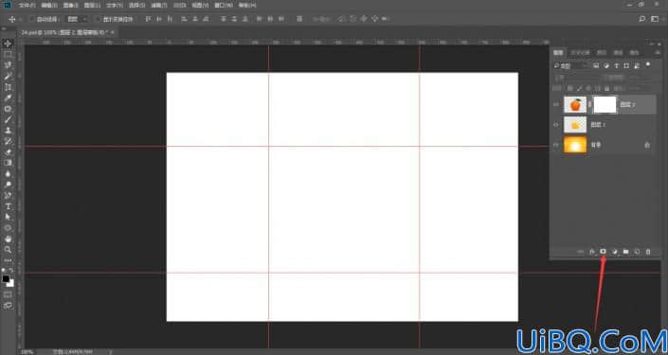Viewport: 668px width, 355px height.
Task: Choose the Zoom tool magnifier
Action: pyautogui.click(x=9, y=249)
